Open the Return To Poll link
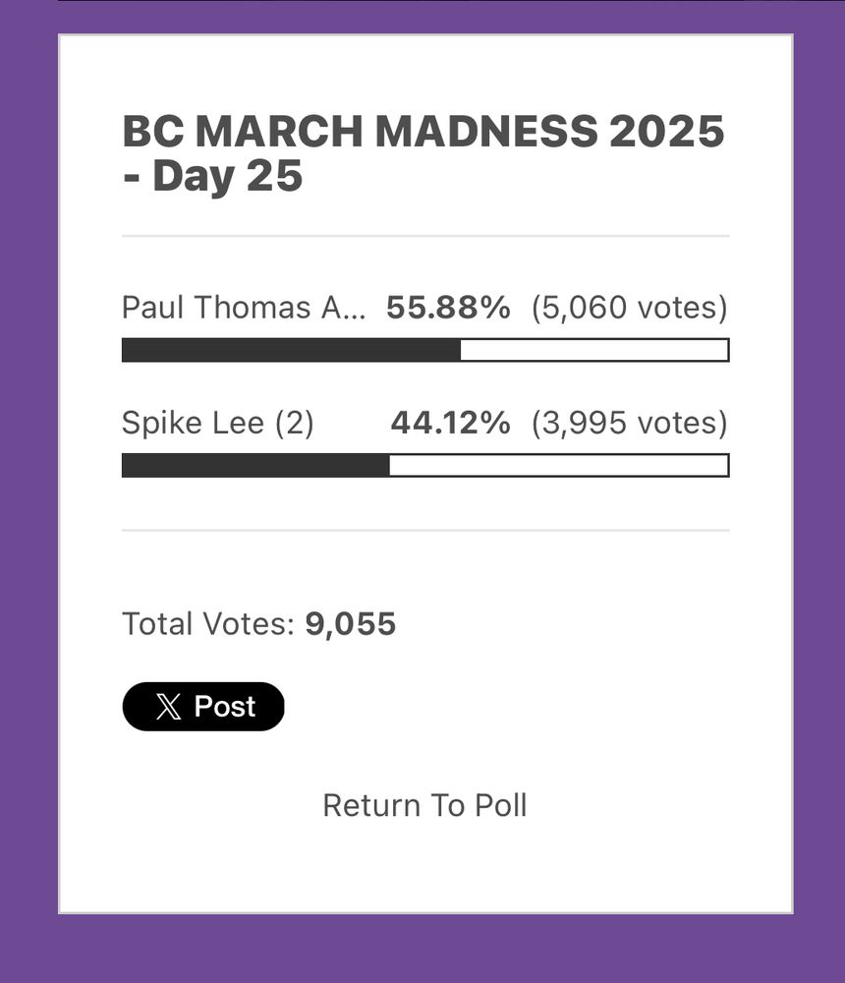The image size is (845, 983). [424, 806]
